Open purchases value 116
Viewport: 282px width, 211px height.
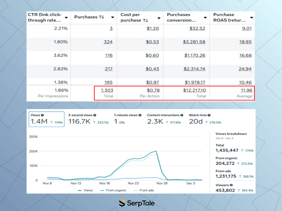coord(109,55)
